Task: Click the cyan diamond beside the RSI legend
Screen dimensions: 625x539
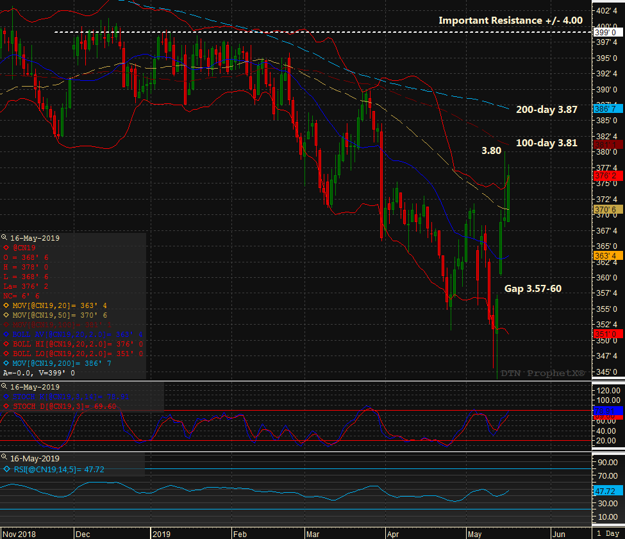Action: click(7, 469)
